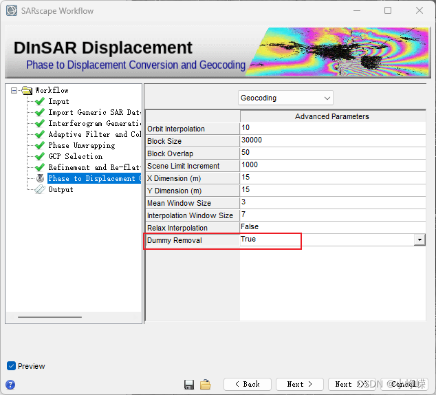This screenshot has height=395, width=436.
Task: Select Adaptive Filter and Coherence step
Action: (x=94, y=134)
